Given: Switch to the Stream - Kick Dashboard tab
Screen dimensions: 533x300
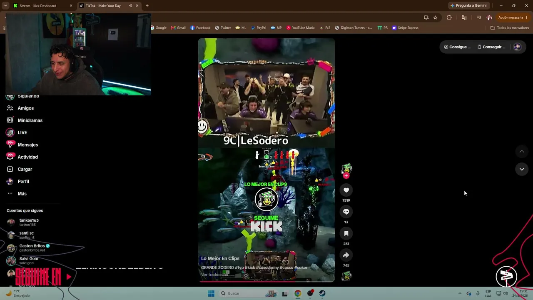Looking at the screenshot, I should [x=42, y=6].
